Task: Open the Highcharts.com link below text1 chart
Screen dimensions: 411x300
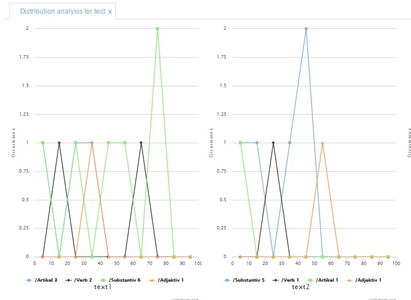Action: [x=185, y=298]
